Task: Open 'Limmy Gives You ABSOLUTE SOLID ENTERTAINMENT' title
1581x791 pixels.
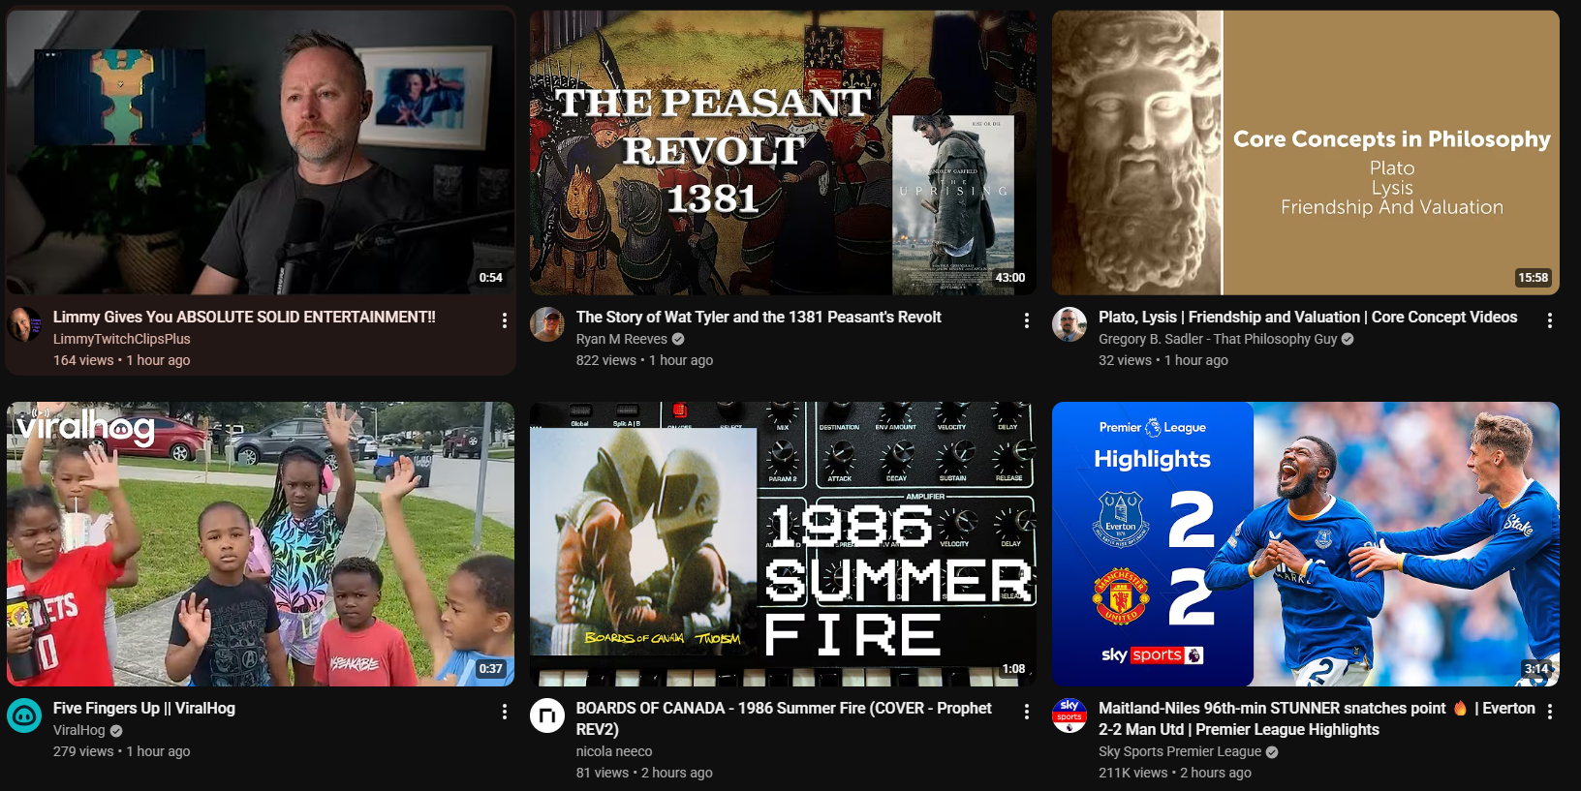Action: coord(244,317)
